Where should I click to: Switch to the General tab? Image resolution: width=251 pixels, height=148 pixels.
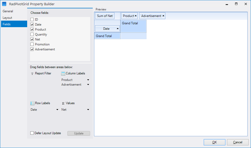click(14, 11)
